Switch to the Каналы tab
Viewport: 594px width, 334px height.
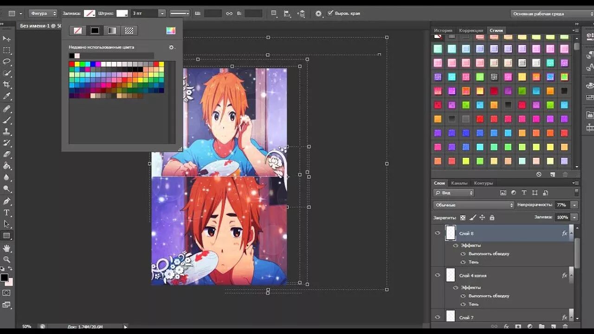pos(459,183)
